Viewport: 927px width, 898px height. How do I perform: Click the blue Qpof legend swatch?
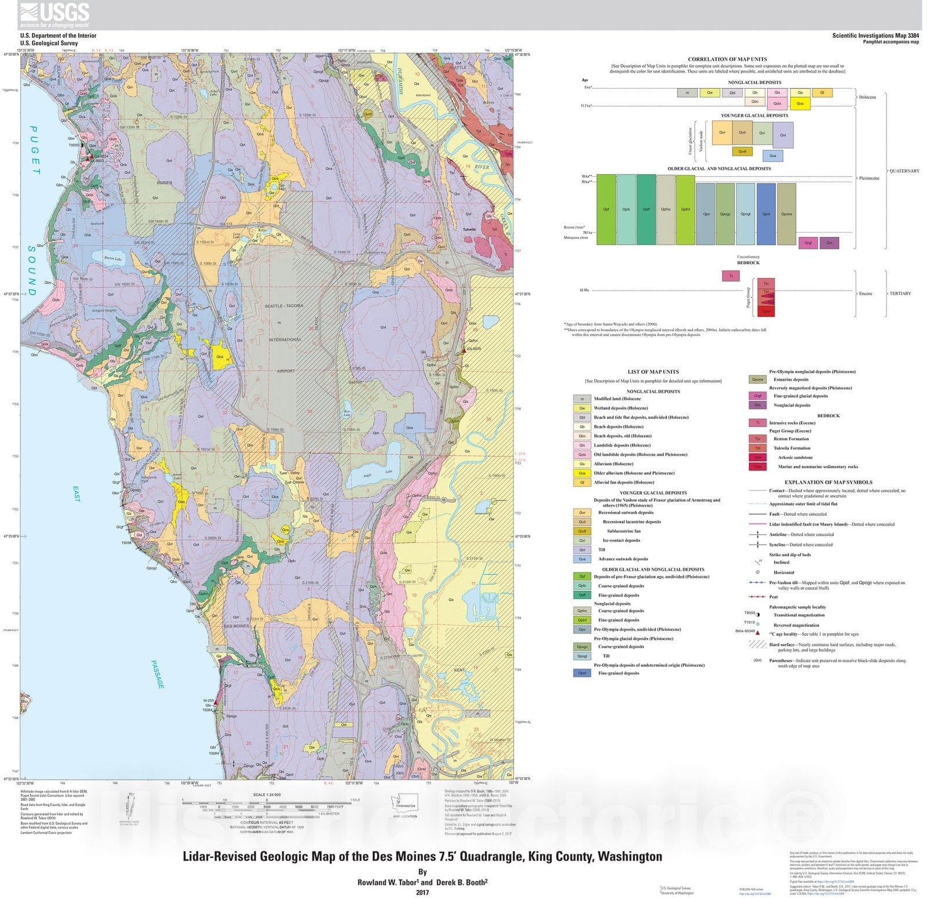[x=582, y=673]
